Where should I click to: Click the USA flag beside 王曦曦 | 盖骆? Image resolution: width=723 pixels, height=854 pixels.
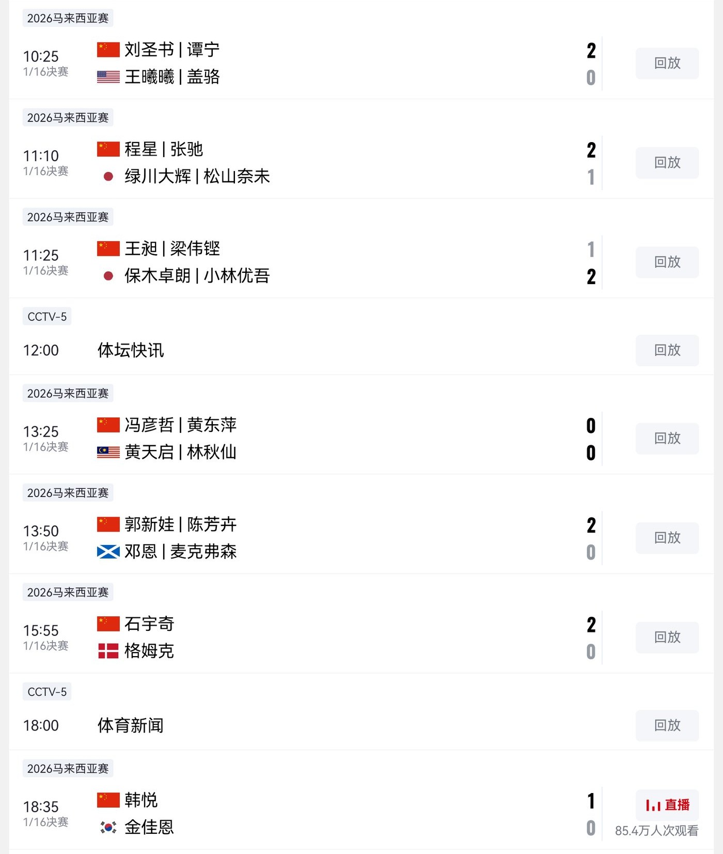pyautogui.click(x=108, y=77)
